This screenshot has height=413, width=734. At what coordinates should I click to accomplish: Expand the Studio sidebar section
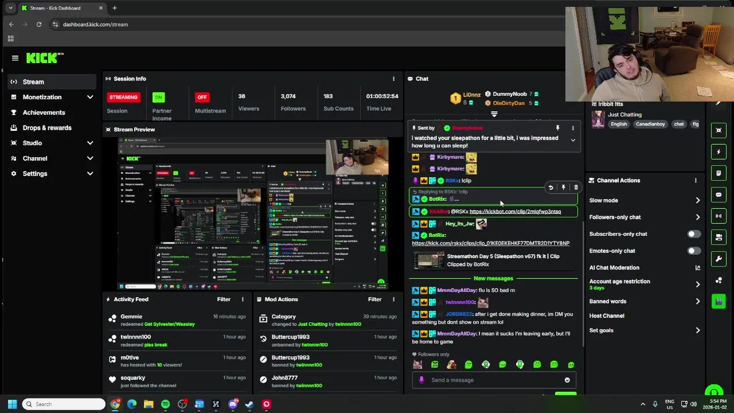[x=90, y=143]
